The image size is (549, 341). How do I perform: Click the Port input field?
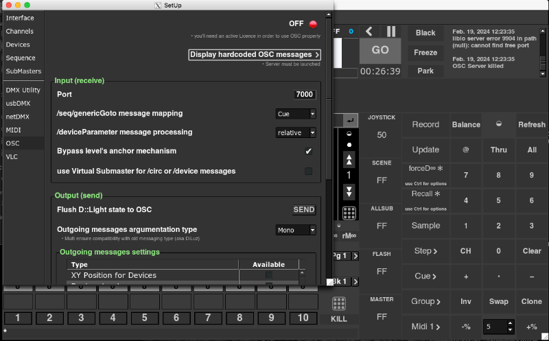pyautogui.click(x=304, y=95)
